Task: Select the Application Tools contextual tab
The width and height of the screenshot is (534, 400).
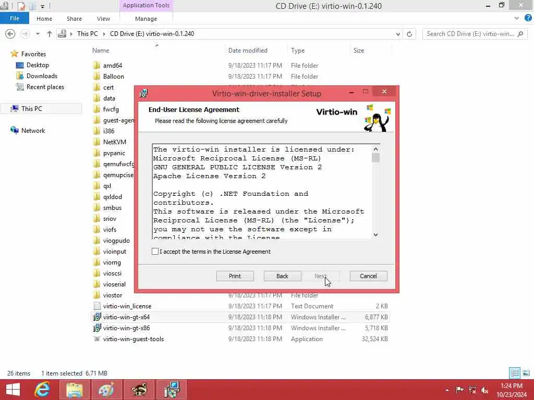Action: 146,5
